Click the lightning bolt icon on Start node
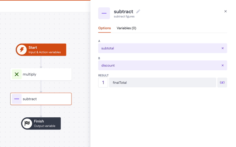This screenshot has width=236, height=147. [x=22, y=50]
